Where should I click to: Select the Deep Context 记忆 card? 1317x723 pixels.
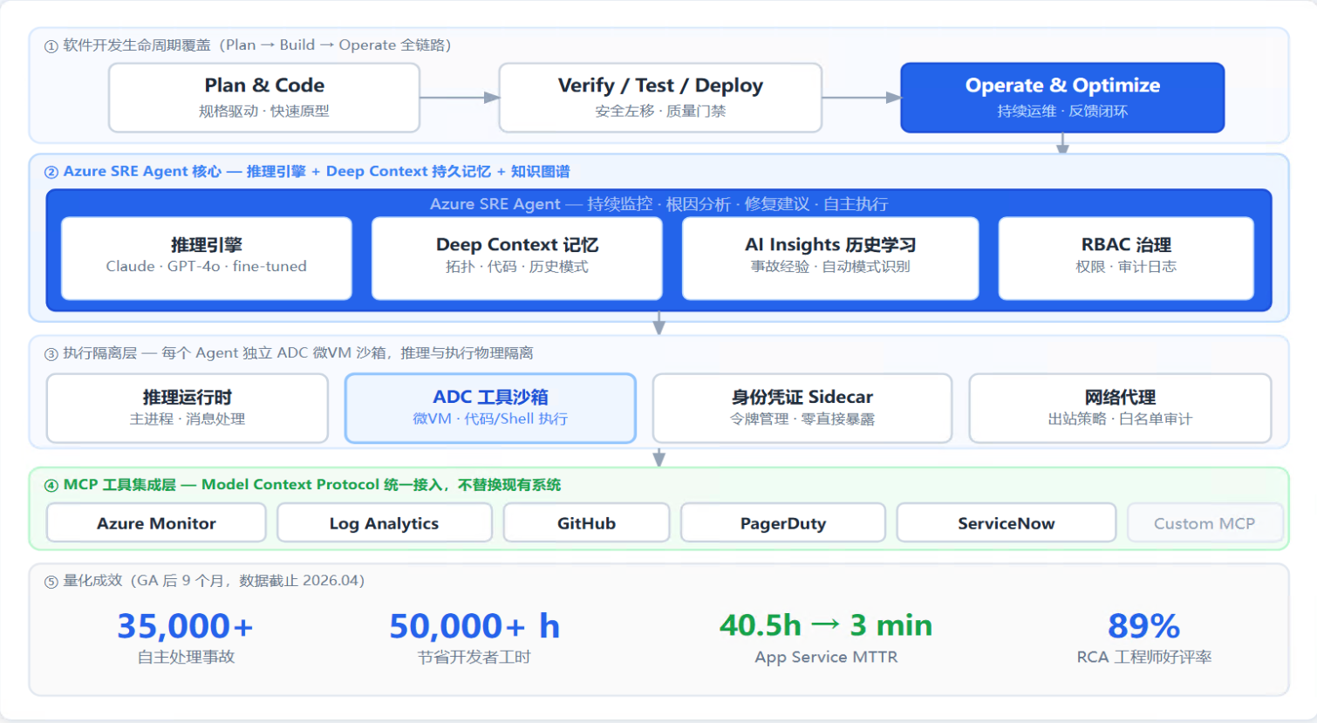517,258
